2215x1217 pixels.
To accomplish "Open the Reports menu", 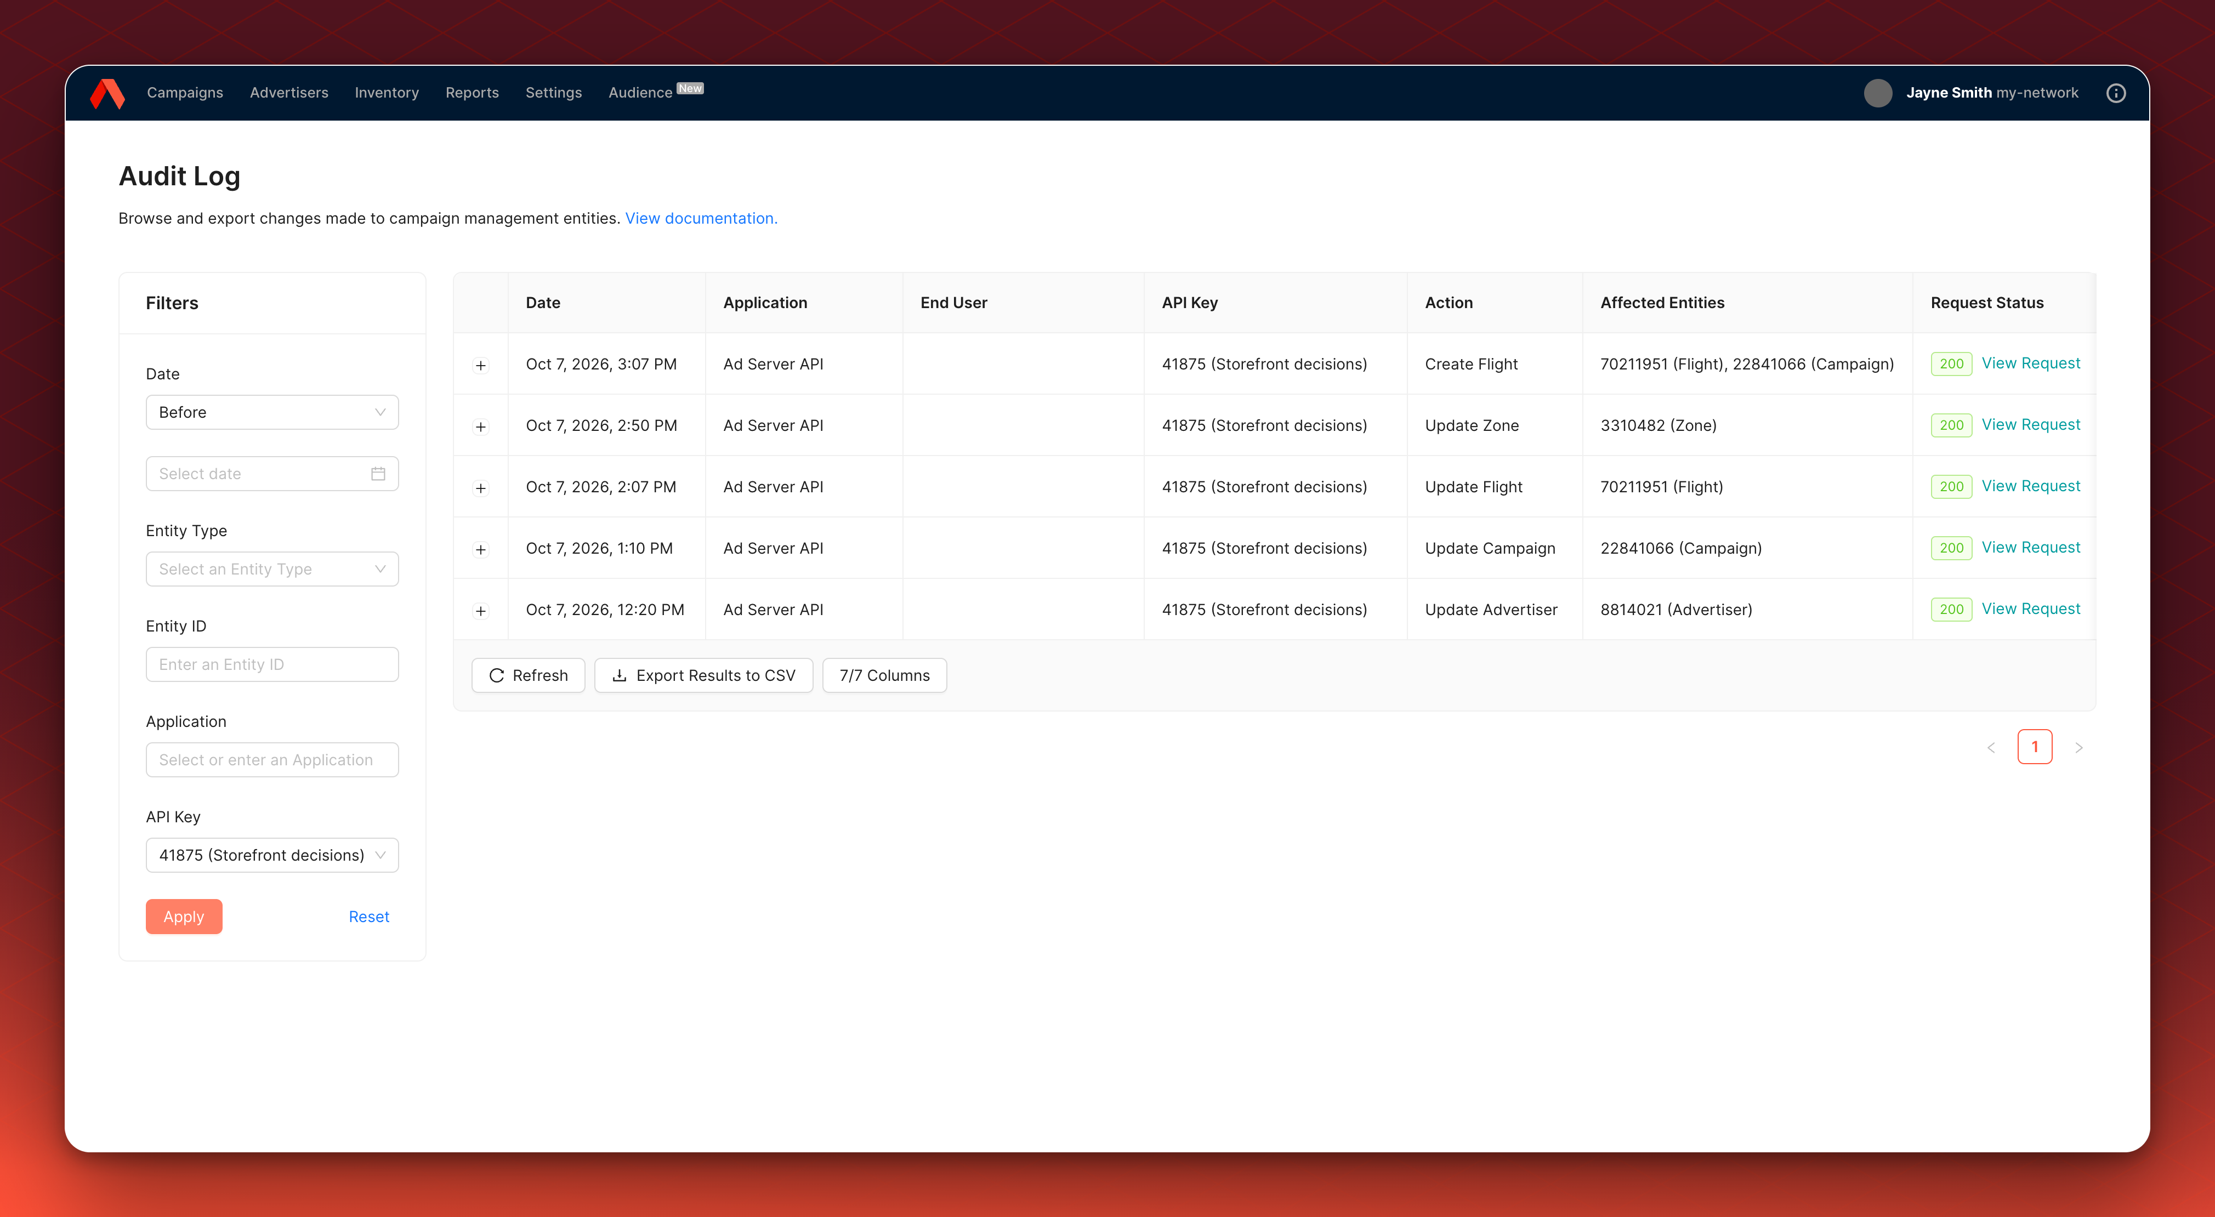I will [472, 93].
